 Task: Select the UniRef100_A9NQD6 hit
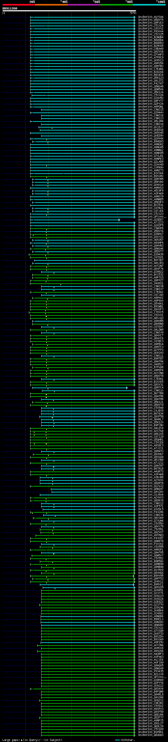tap(150, 617)
